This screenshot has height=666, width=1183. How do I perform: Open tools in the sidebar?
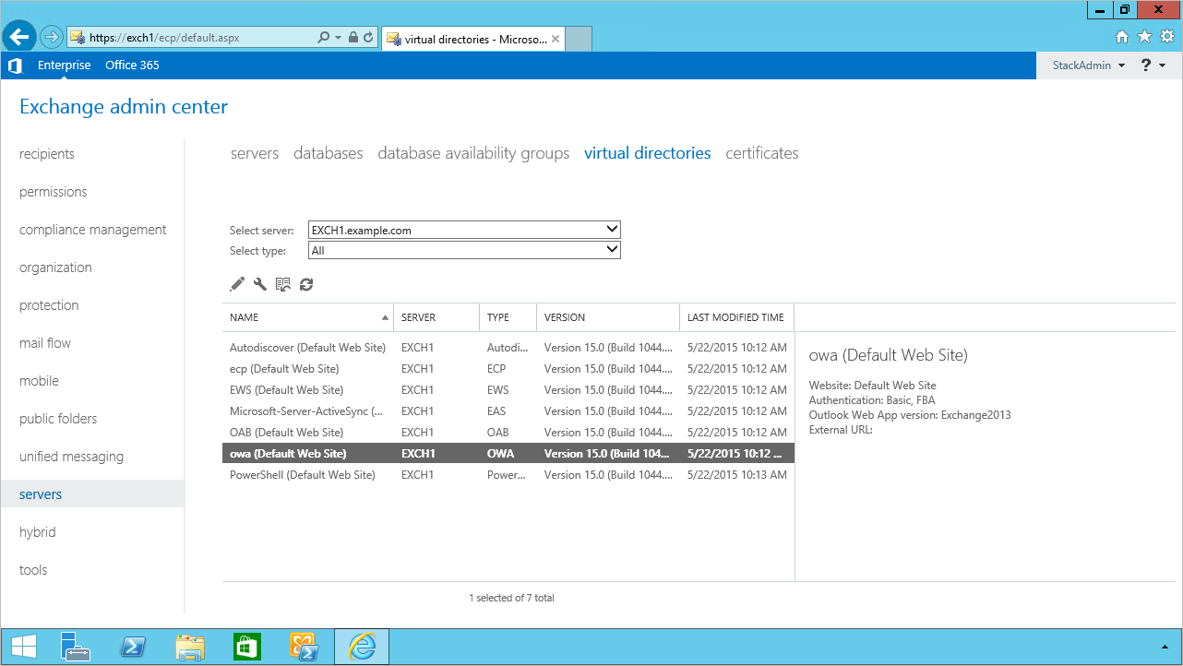coord(33,570)
